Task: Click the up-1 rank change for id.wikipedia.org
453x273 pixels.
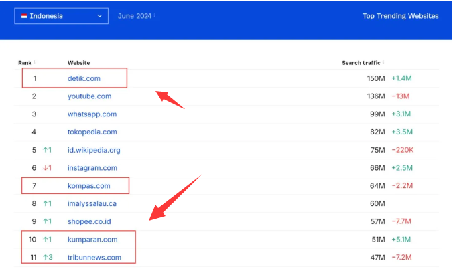Action: pos(48,150)
